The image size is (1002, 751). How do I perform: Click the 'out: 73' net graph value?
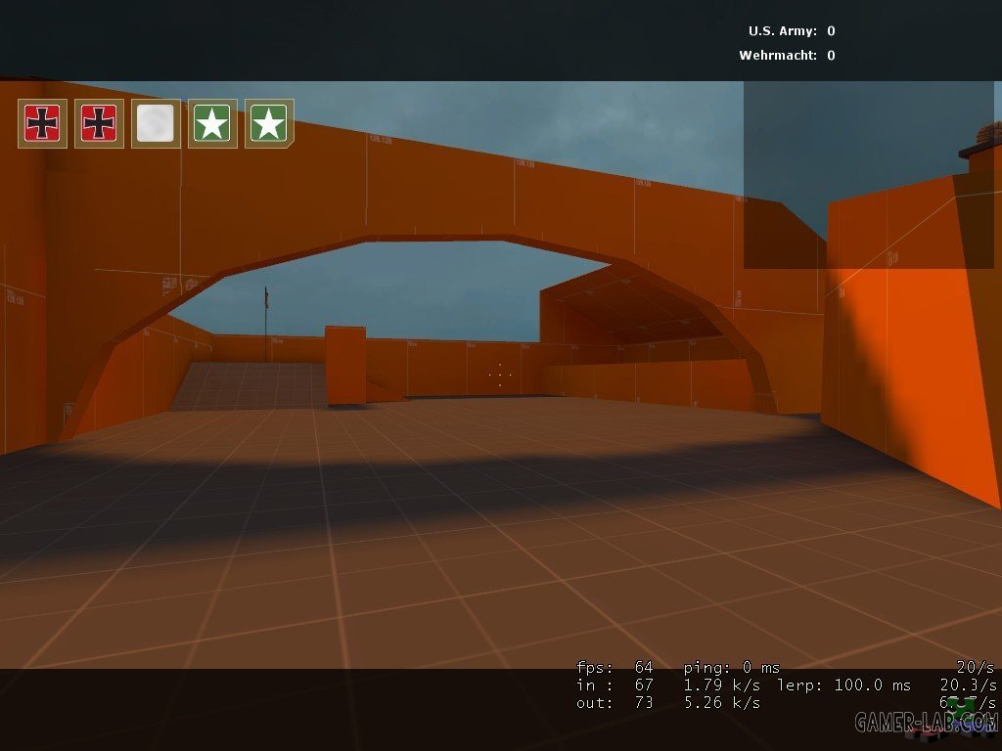coord(615,702)
